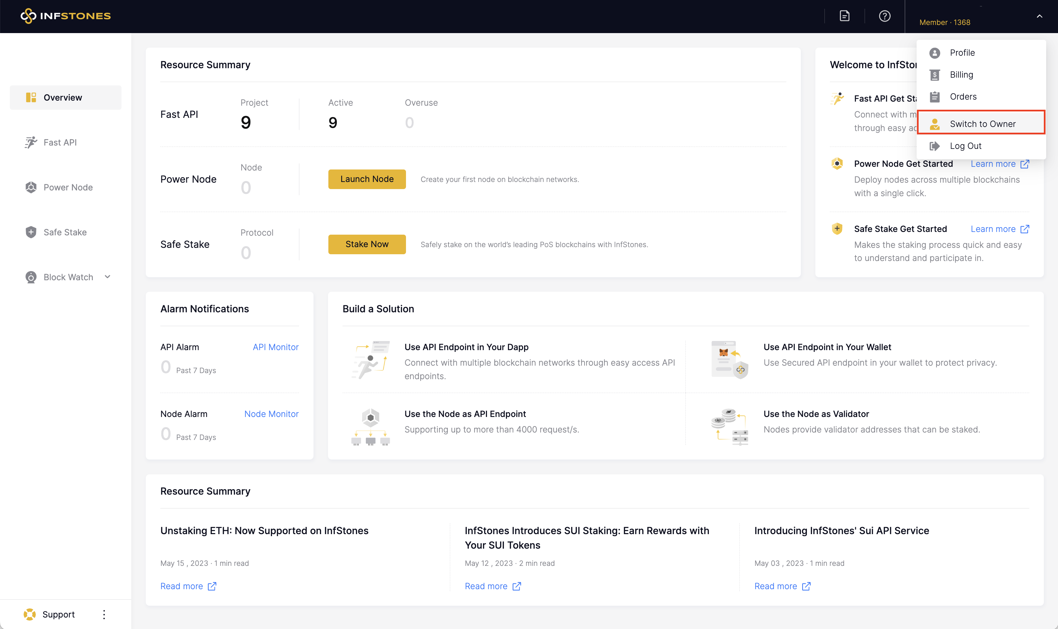Image resolution: width=1058 pixels, height=629 pixels.
Task: Select Log Out from account menu
Action: [965, 146]
